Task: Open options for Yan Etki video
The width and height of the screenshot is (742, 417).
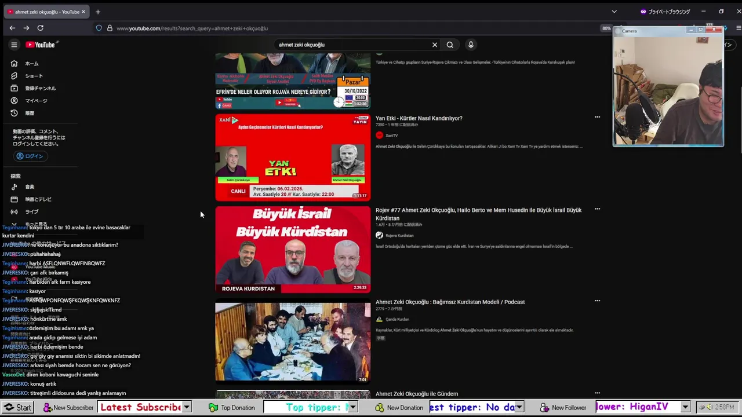Action: tap(597, 117)
